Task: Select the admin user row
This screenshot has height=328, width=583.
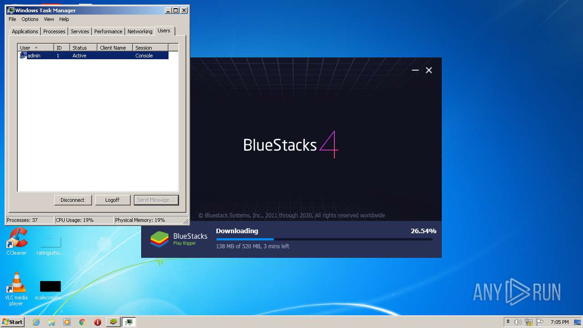Action: point(93,56)
